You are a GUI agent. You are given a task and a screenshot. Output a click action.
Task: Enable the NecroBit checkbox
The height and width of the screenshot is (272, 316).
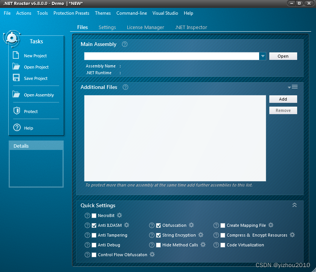pos(94,216)
